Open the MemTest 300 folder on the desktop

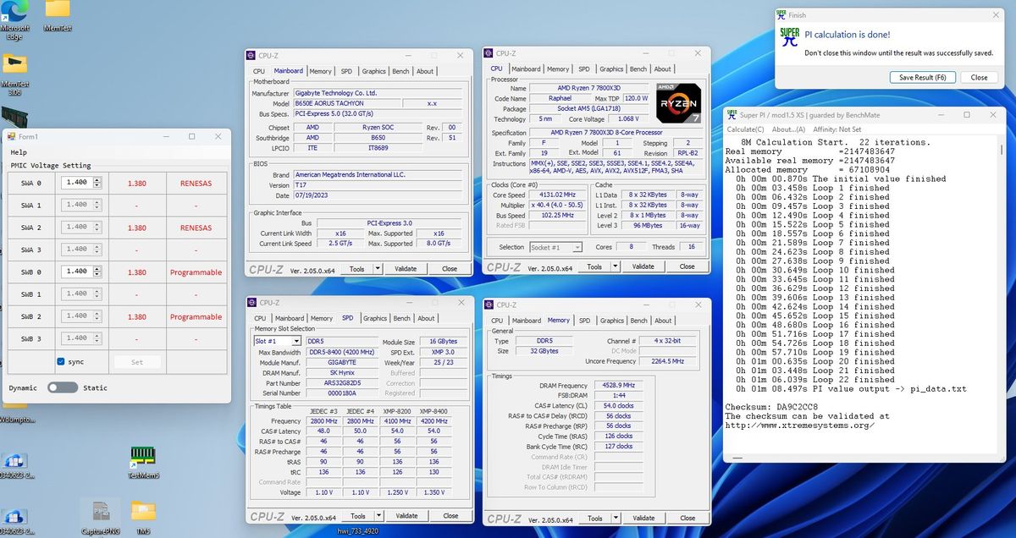[x=15, y=63]
